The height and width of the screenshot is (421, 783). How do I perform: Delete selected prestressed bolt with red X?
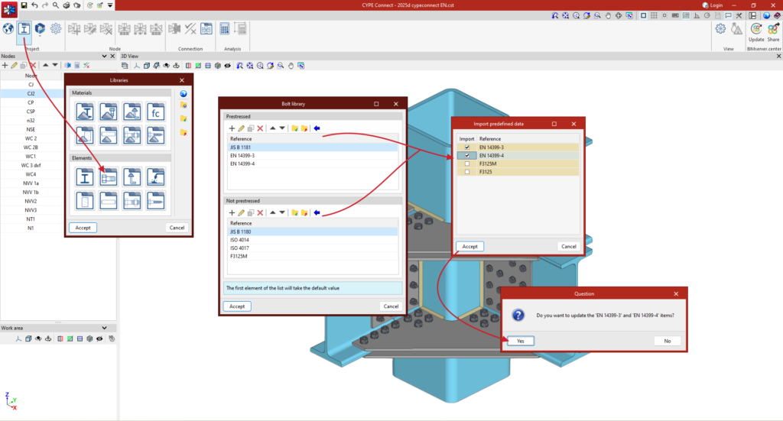point(260,128)
